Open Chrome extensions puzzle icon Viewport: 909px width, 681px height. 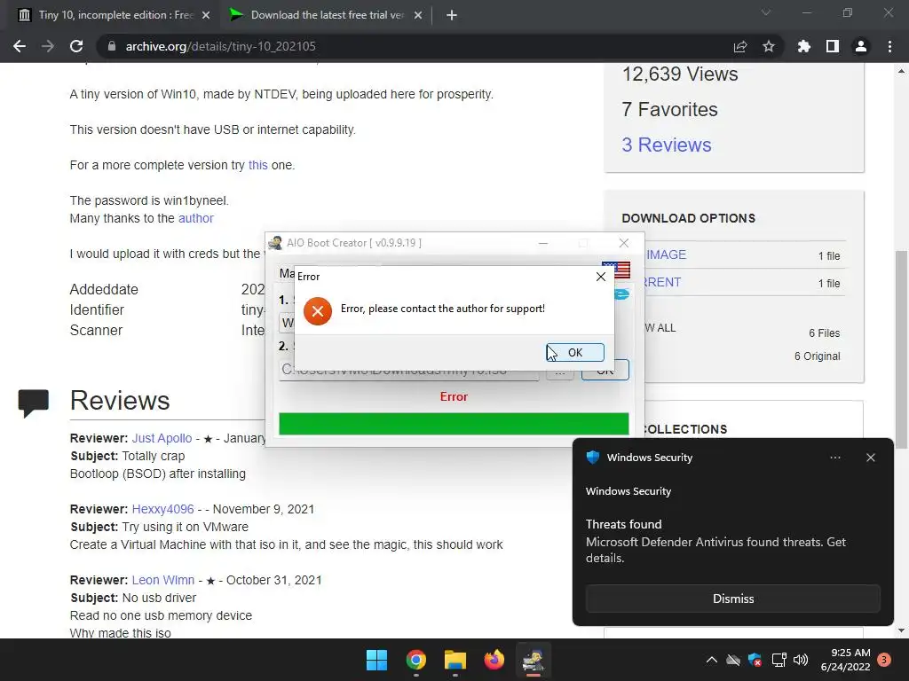(x=803, y=46)
